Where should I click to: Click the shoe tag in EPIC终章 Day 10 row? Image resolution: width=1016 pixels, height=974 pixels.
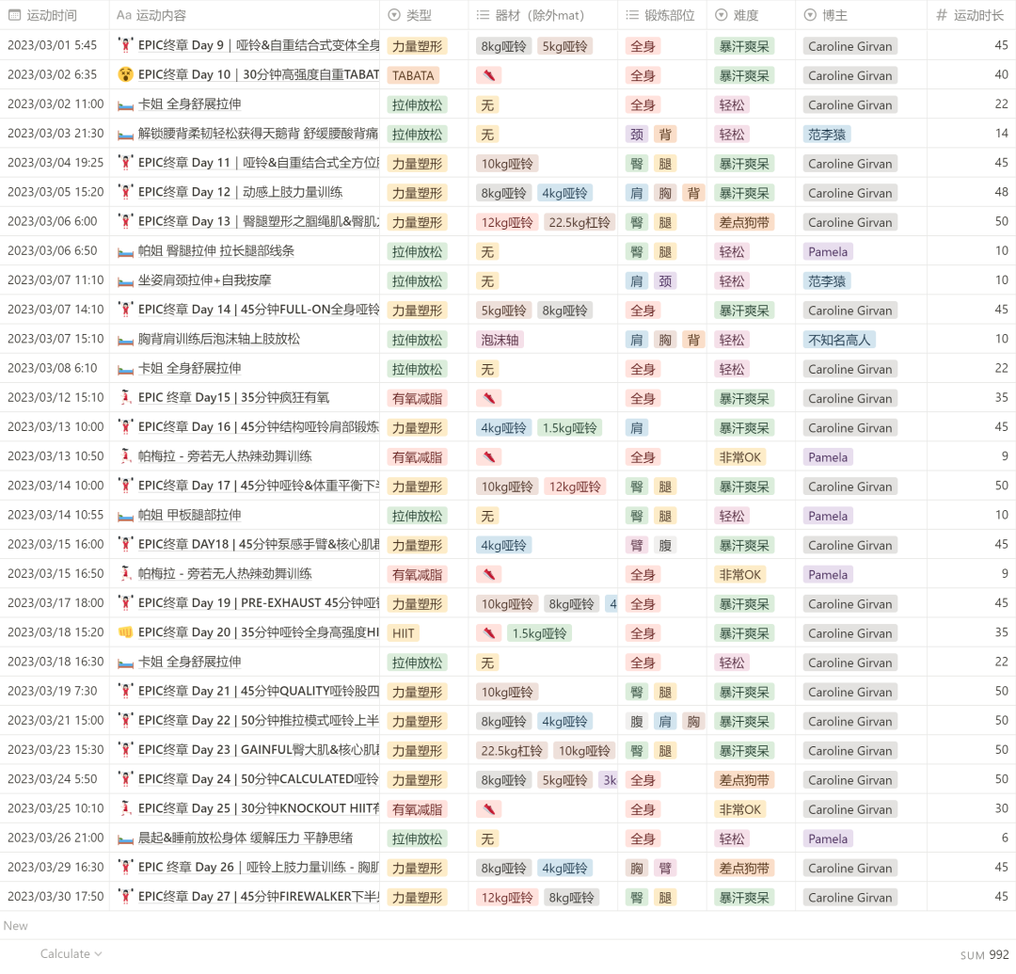click(x=489, y=75)
